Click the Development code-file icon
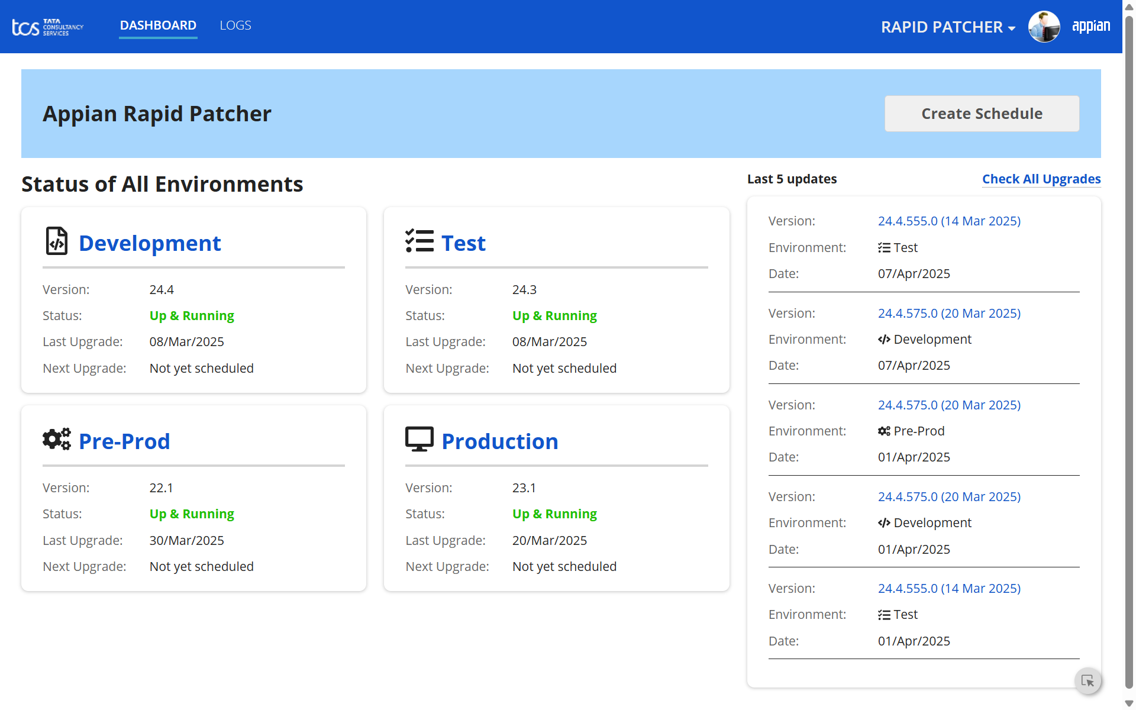The width and height of the screenshot is (1136, 710). (57, 241)
